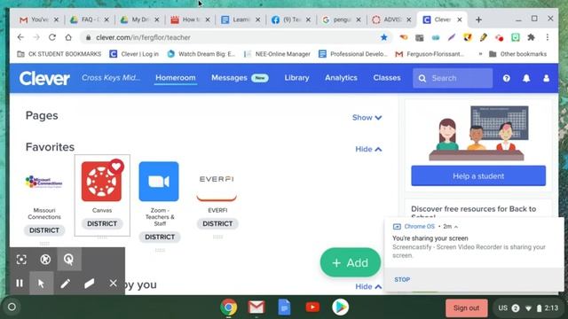Switch to the Facebook browser tab
Image resolution: width=568 pixels, height=319 pixels.
(291, 19)
